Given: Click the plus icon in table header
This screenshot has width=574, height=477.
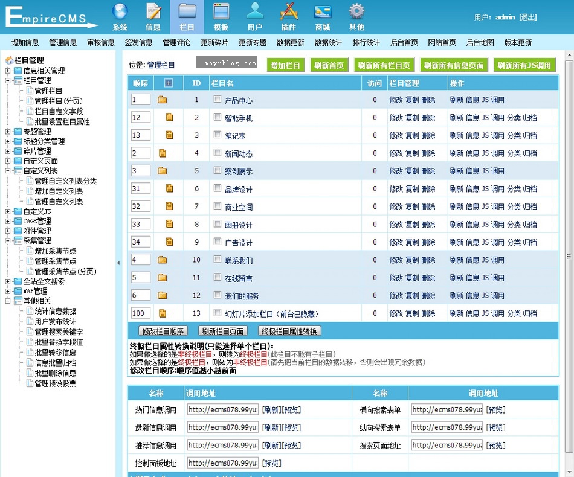Looking at the screenshot, I should [x=169, y=83].
